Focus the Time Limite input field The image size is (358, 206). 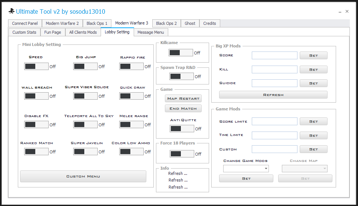[274, 135]
